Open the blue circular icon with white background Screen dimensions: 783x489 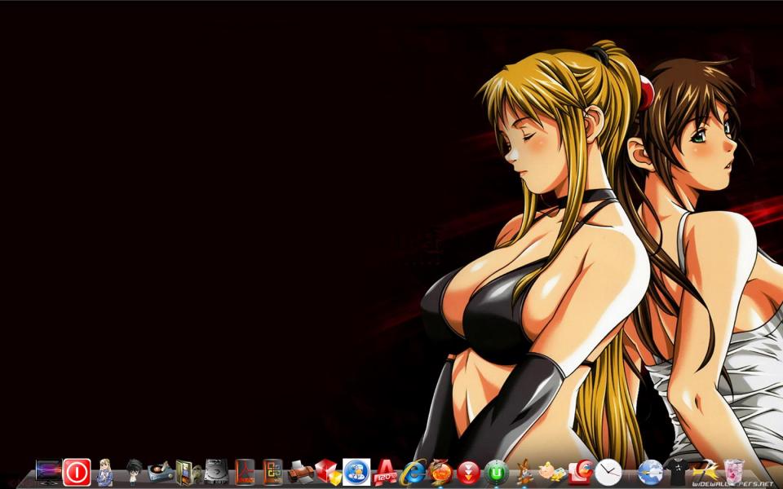[356, 472]
